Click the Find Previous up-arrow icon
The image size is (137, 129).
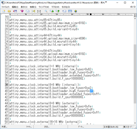[x=58, y=11]
